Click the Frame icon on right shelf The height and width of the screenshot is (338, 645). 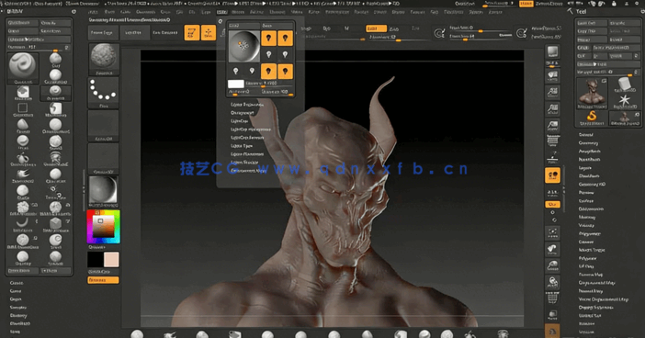point(552,232)
